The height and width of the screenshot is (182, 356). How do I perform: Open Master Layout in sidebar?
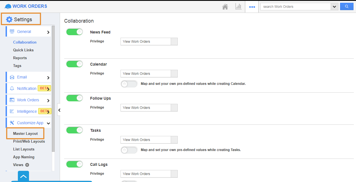pos(25,133)
